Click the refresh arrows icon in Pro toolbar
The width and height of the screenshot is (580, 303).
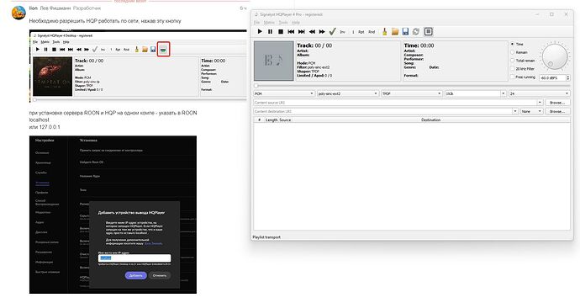416,32
